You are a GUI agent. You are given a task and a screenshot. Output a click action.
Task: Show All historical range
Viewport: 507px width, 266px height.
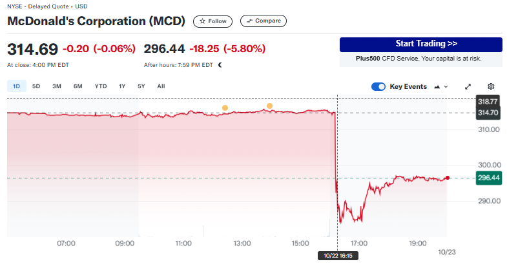pyautogui.click(x=161, y=86)
